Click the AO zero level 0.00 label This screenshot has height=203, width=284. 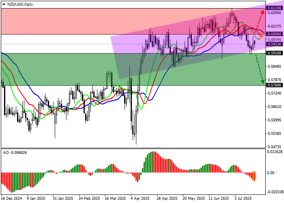271,173
